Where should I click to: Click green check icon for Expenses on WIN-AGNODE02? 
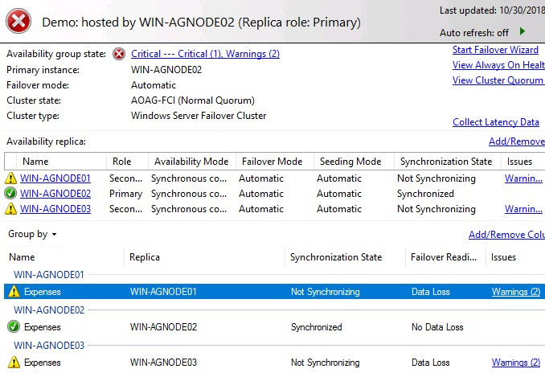13,327
